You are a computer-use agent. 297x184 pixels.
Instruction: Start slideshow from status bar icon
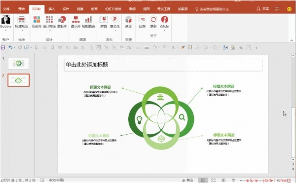[233, 180]
